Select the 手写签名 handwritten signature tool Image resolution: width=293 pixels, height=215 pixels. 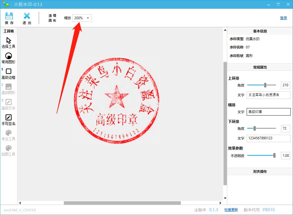coord(8,120)
